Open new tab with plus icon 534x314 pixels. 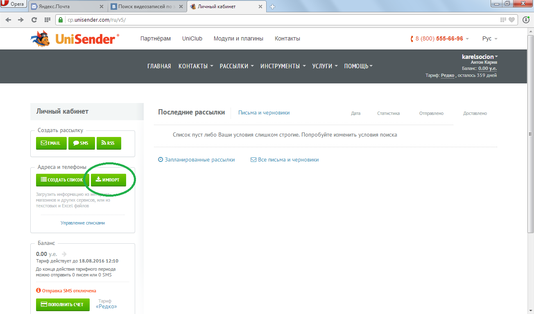click(273, 7)
